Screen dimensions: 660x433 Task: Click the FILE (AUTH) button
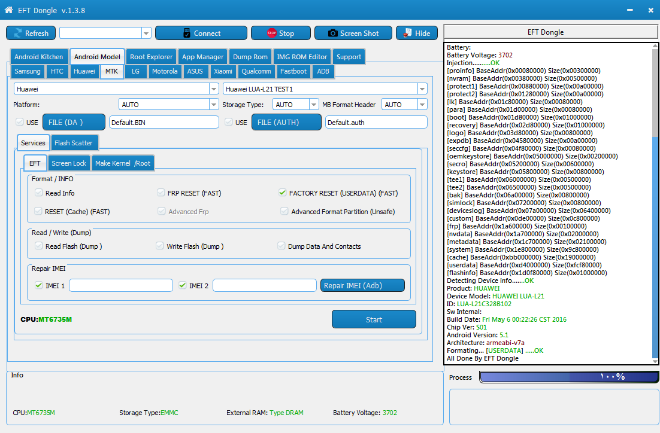click(x=286, y=123)
